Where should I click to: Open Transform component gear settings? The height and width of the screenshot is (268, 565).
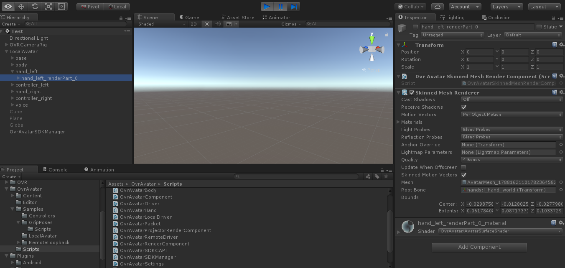(561, 45)
